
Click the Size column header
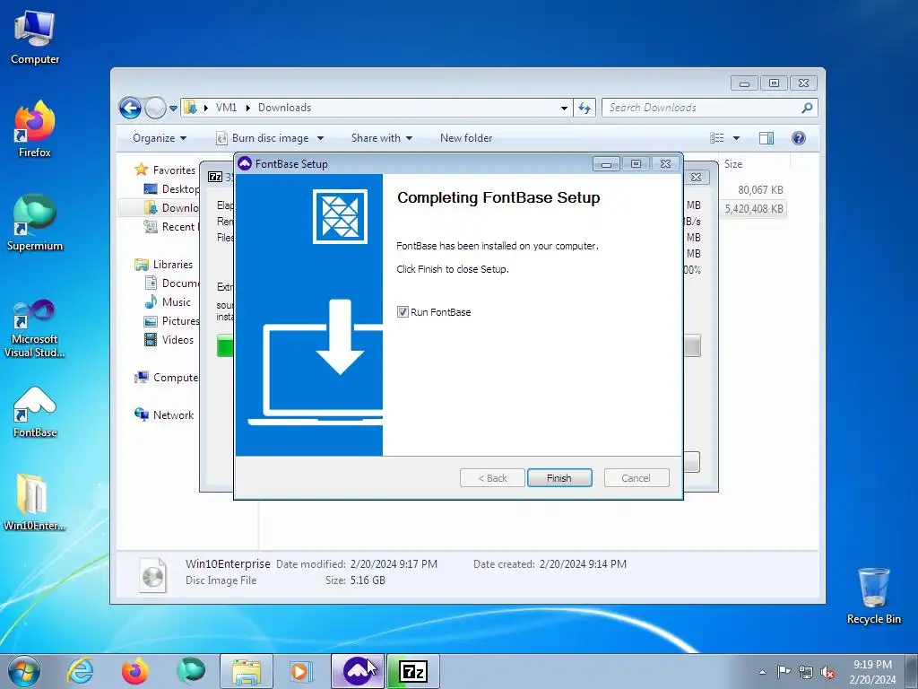click(733, 164)
